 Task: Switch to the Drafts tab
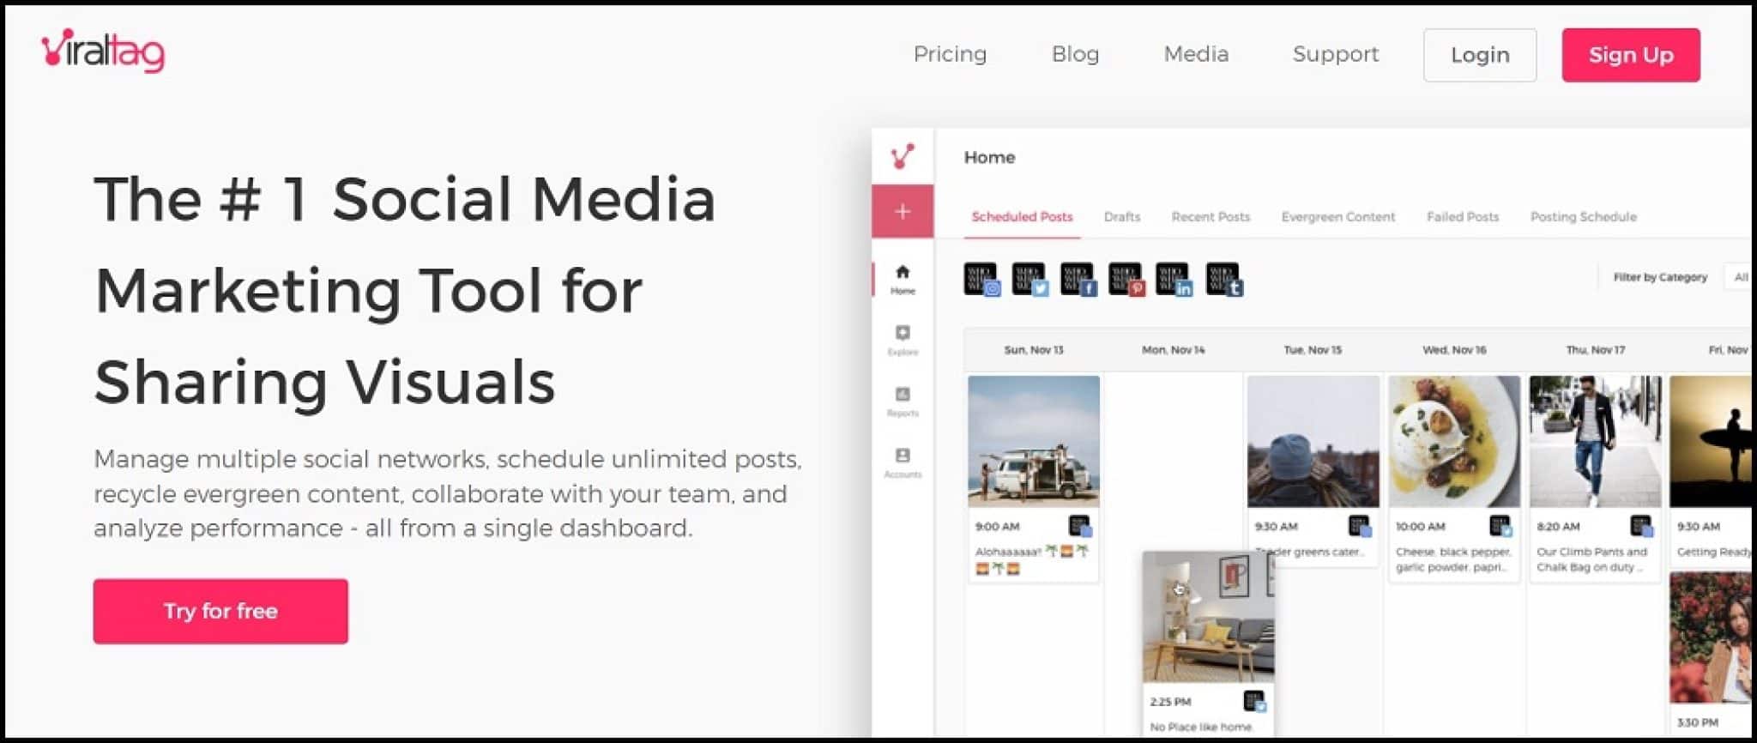[x=1122, y=217]
